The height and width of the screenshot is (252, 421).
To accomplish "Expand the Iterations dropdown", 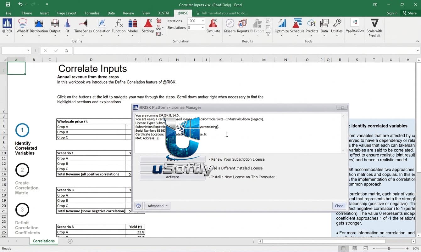I will (x=203, y=21).
